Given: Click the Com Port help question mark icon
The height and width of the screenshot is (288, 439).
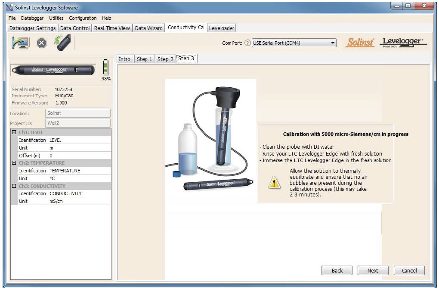Looking at the screenshot, I should [247, 43].
